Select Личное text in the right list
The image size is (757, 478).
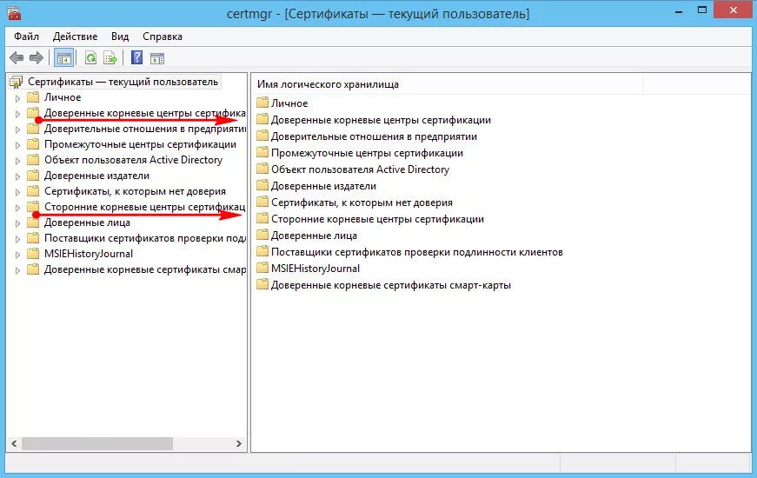click(x=289, y=103)
